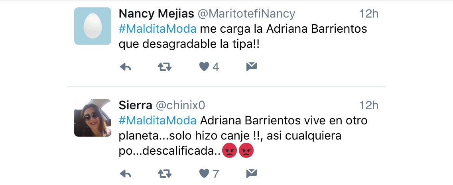Send Nancy Mejias's tweet via direct message
Image resolution: width=453 pixels, height=185 pixels.
click(251, 67)
